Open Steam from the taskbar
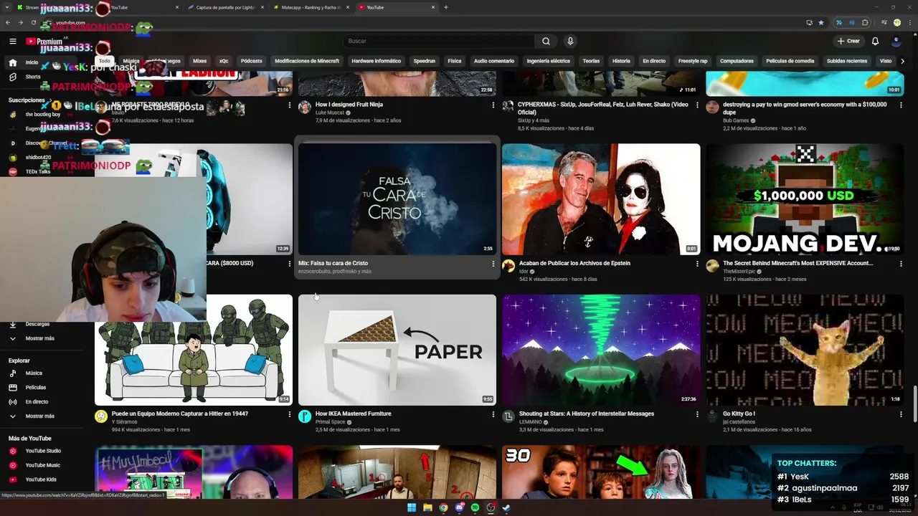The height and width of the screenshot is (516, 918). coord(506,508)
